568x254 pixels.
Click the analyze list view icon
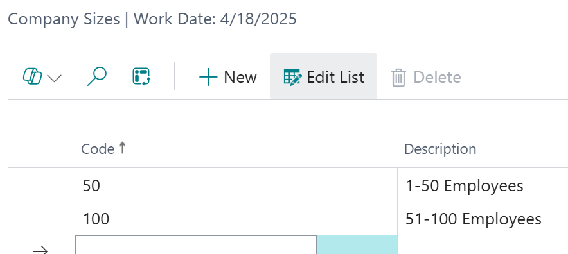click(x=141, y=77)
